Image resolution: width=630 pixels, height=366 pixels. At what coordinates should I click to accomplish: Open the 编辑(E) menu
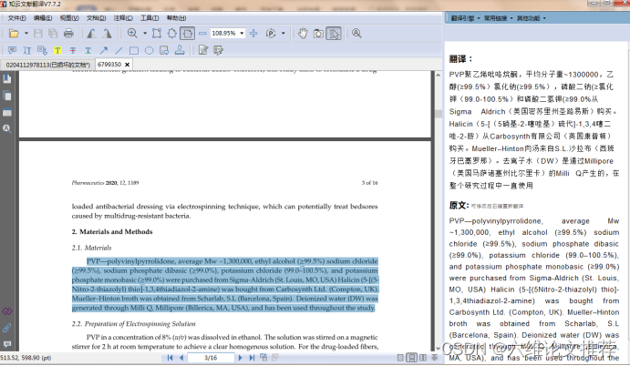click(43, 18)
